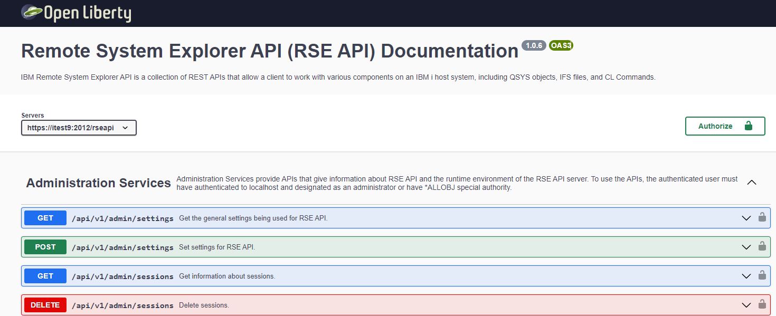Click the /api/v1/admin/sessions path in the GET row
The width and height of the screenshot is (776, 316).
tap(122, 276)
